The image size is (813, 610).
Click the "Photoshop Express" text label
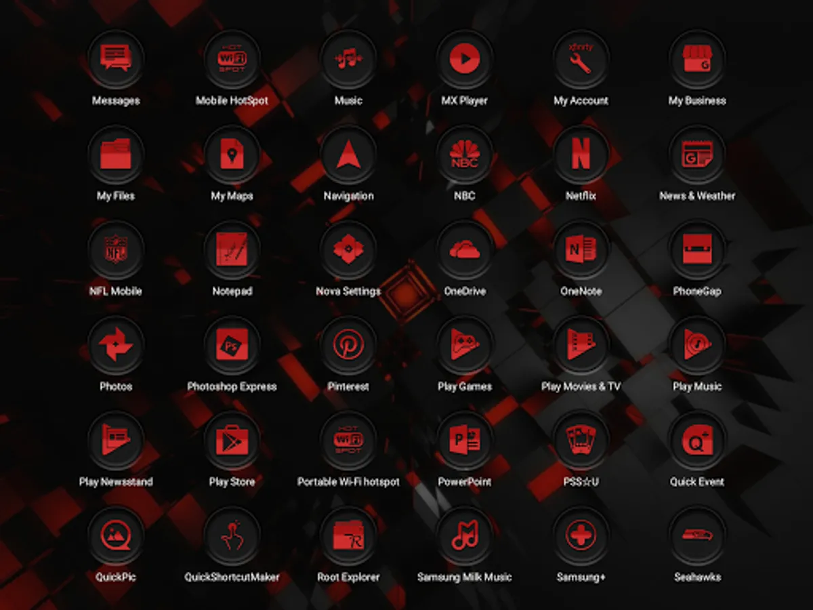pos(232,387)
